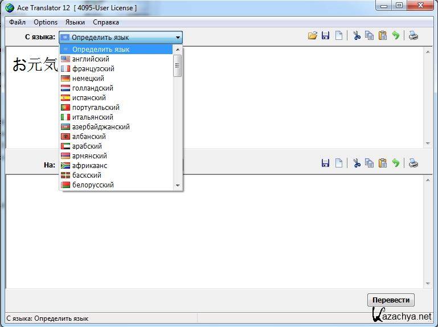Click the paste clipboard icon in source toolbar
438x327 pixels.
point(383,36)
